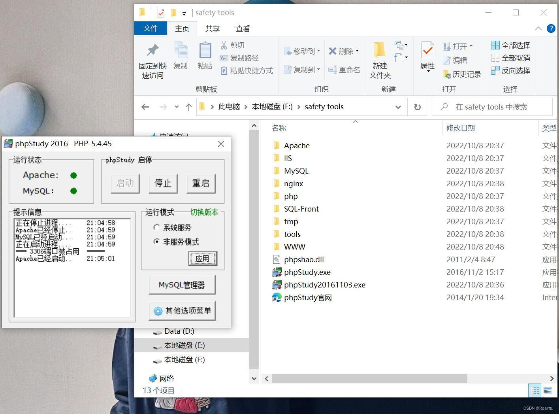
Task: Click the History item in the ribbon
Action: (462, 74)
